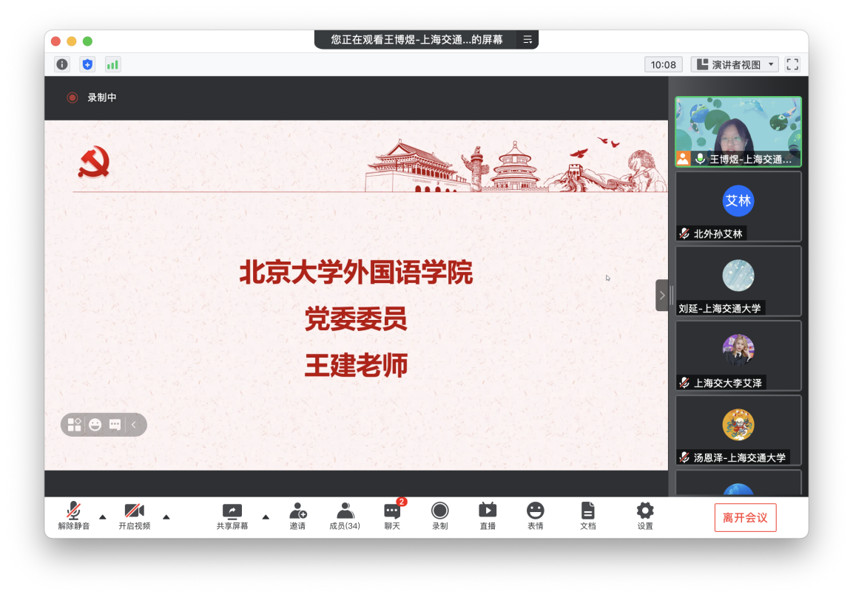Expand share options arrow next to 共享屏幕
853x597 pixels.
coord(266,517)
